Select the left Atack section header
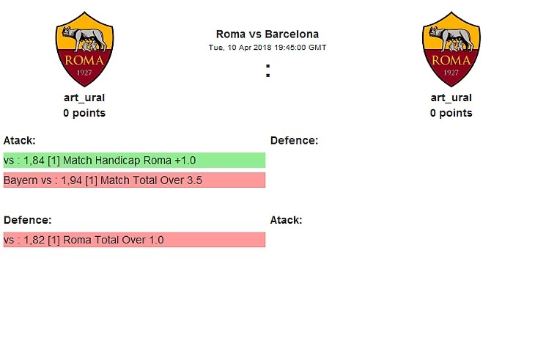 (x=20, y=140)
